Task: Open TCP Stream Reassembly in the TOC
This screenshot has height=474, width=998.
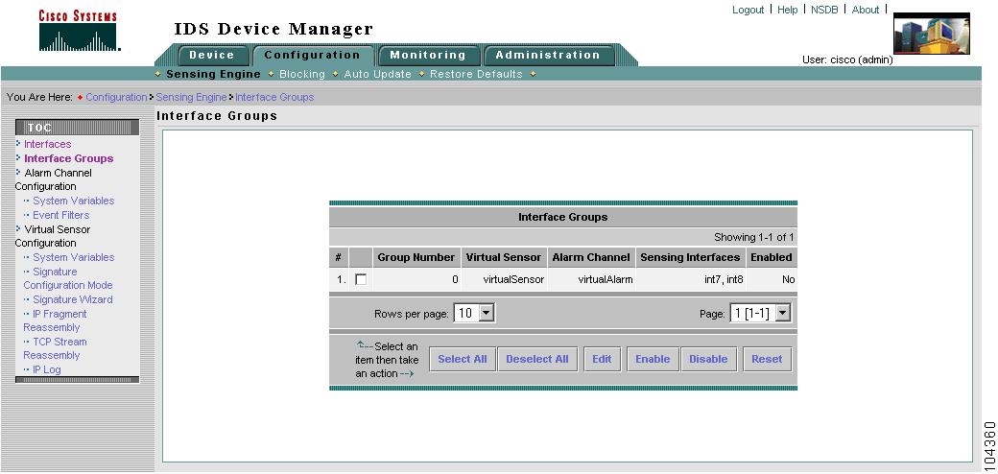Action: tap(56, 348)
